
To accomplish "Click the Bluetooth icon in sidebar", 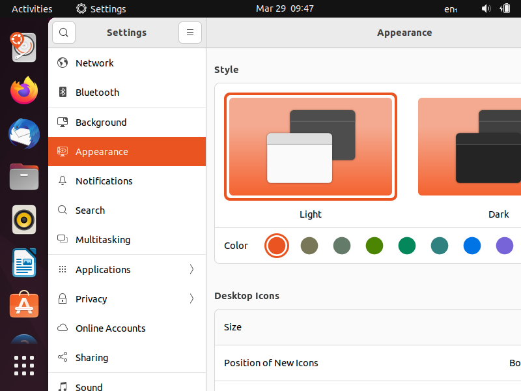I will click(x=63, y=93).
